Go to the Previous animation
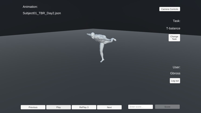The image size is (201, 113). (x=33, y=107)
